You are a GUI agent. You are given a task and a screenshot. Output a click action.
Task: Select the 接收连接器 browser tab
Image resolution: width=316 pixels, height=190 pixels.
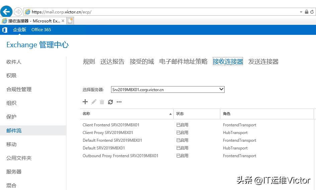coord(33,21)
